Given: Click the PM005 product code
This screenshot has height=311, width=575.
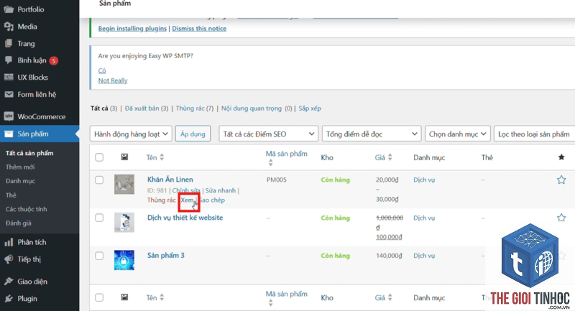Looking at the screenshot, I should tap(277, 180).
